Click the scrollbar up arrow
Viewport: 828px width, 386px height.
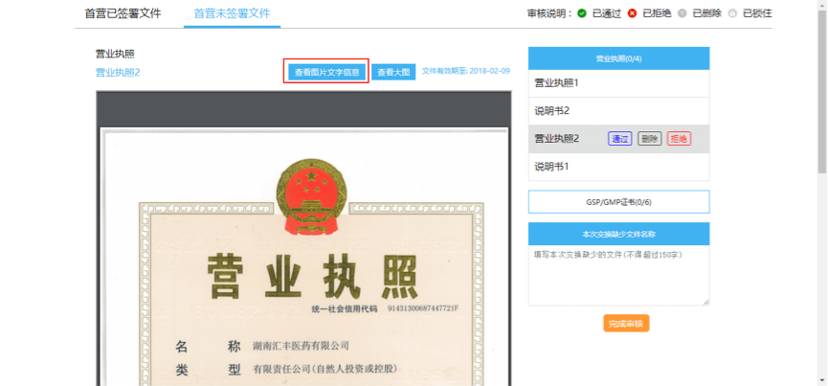pyautogui.click(x=822, y=4)
